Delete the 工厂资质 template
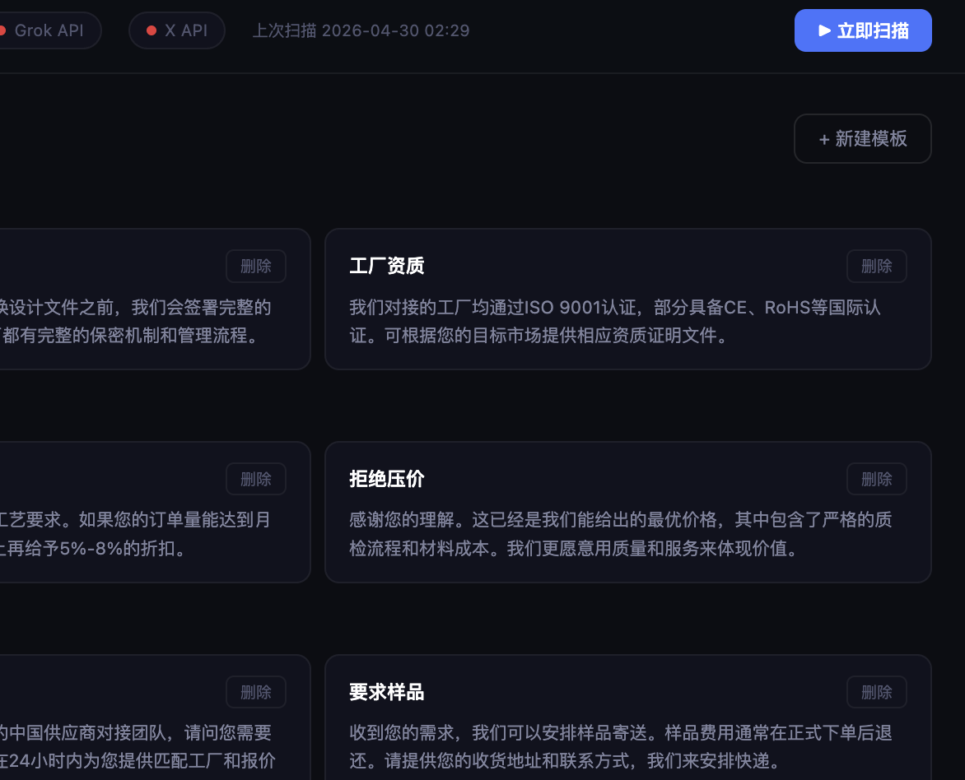The width and height of the screenshot is (965, 780). click(876, 266)
